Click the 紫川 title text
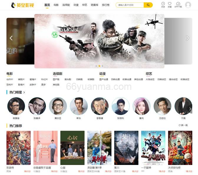 (117, 168)
